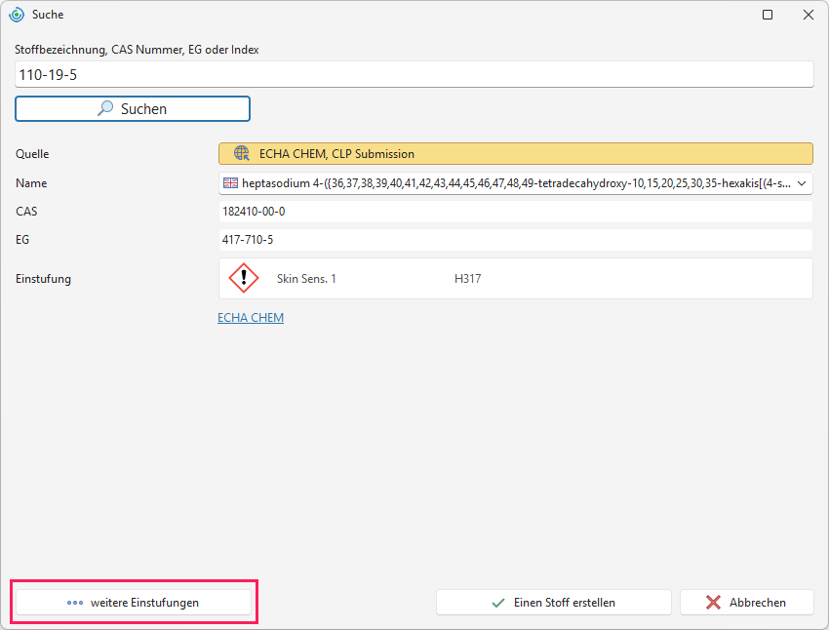The height and width of the screenshot is (630, 829).
Task: Click the globe icon beside ECHA CHEM source
Action: 242,153
